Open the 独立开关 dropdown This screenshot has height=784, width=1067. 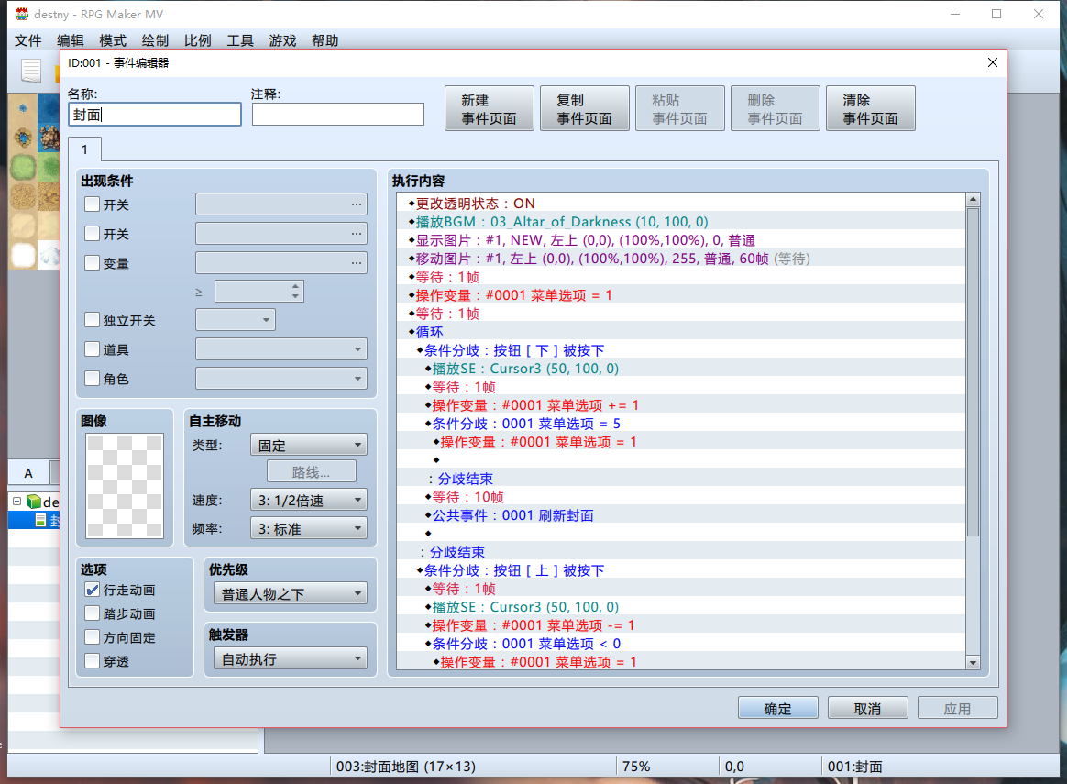(236, 320)
